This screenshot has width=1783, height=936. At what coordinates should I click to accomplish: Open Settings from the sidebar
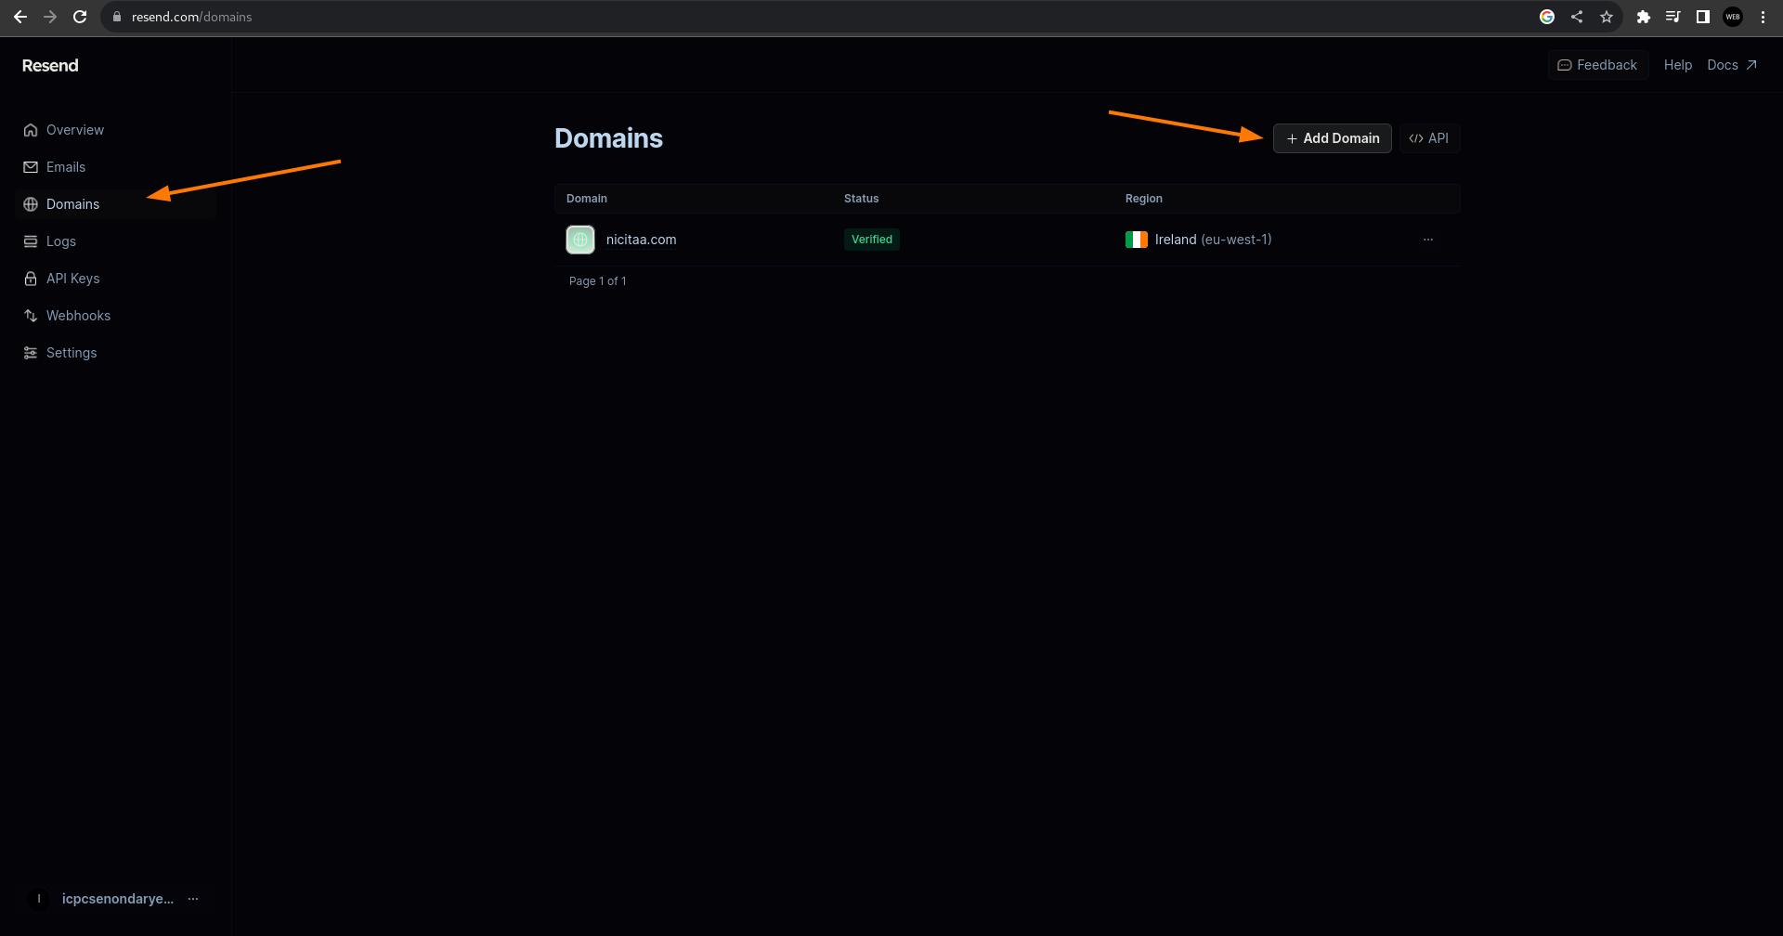pyautogui.click(x=72, y=353)
